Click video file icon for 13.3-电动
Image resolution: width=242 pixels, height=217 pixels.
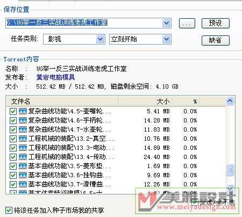pos(23,148)
